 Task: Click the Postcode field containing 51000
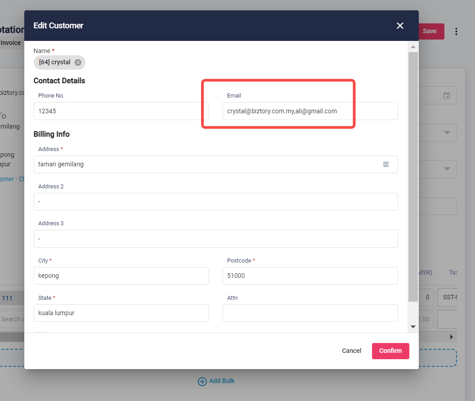click(310, 276)
